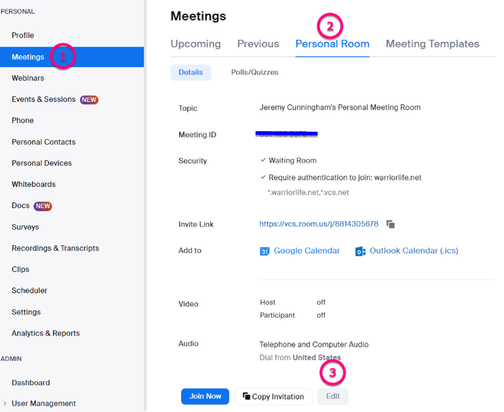Switch to the Personal Room tab
The width and height of the screenshot is (504, 412).
[332, 44]
